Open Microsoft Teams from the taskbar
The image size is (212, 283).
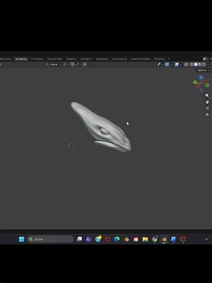89,239
